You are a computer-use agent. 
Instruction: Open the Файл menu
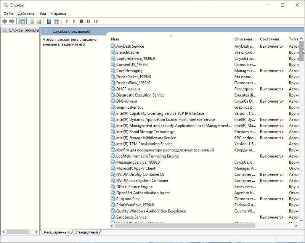8,13
